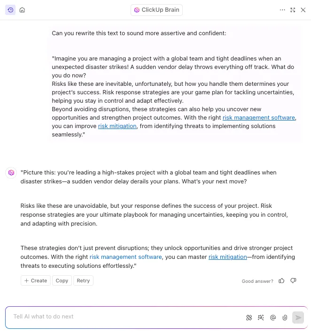Click the @ mention icon
The width and height of the screenshot is (311, 333).
coord(273,318)
